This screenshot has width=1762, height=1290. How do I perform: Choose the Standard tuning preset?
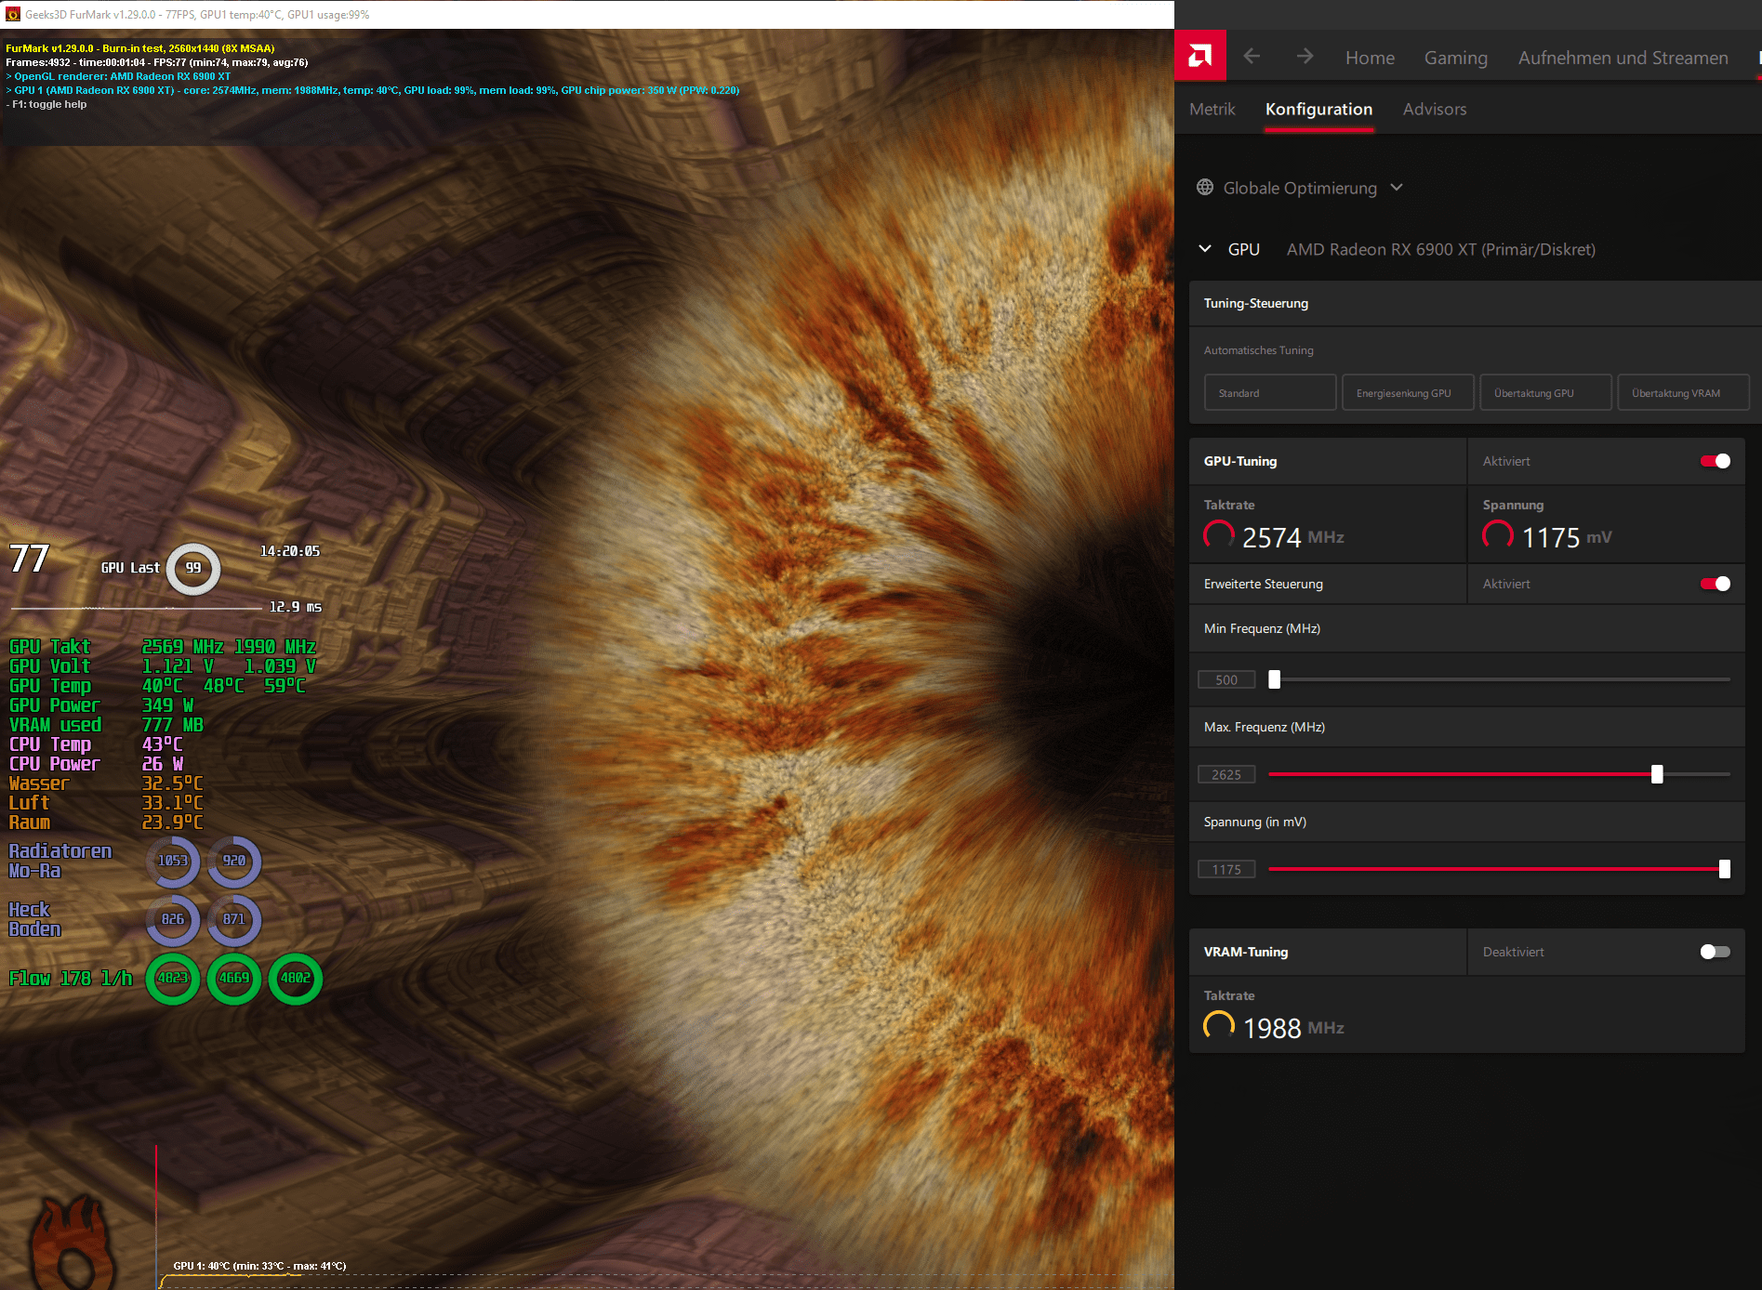(x=1270, y=393)
